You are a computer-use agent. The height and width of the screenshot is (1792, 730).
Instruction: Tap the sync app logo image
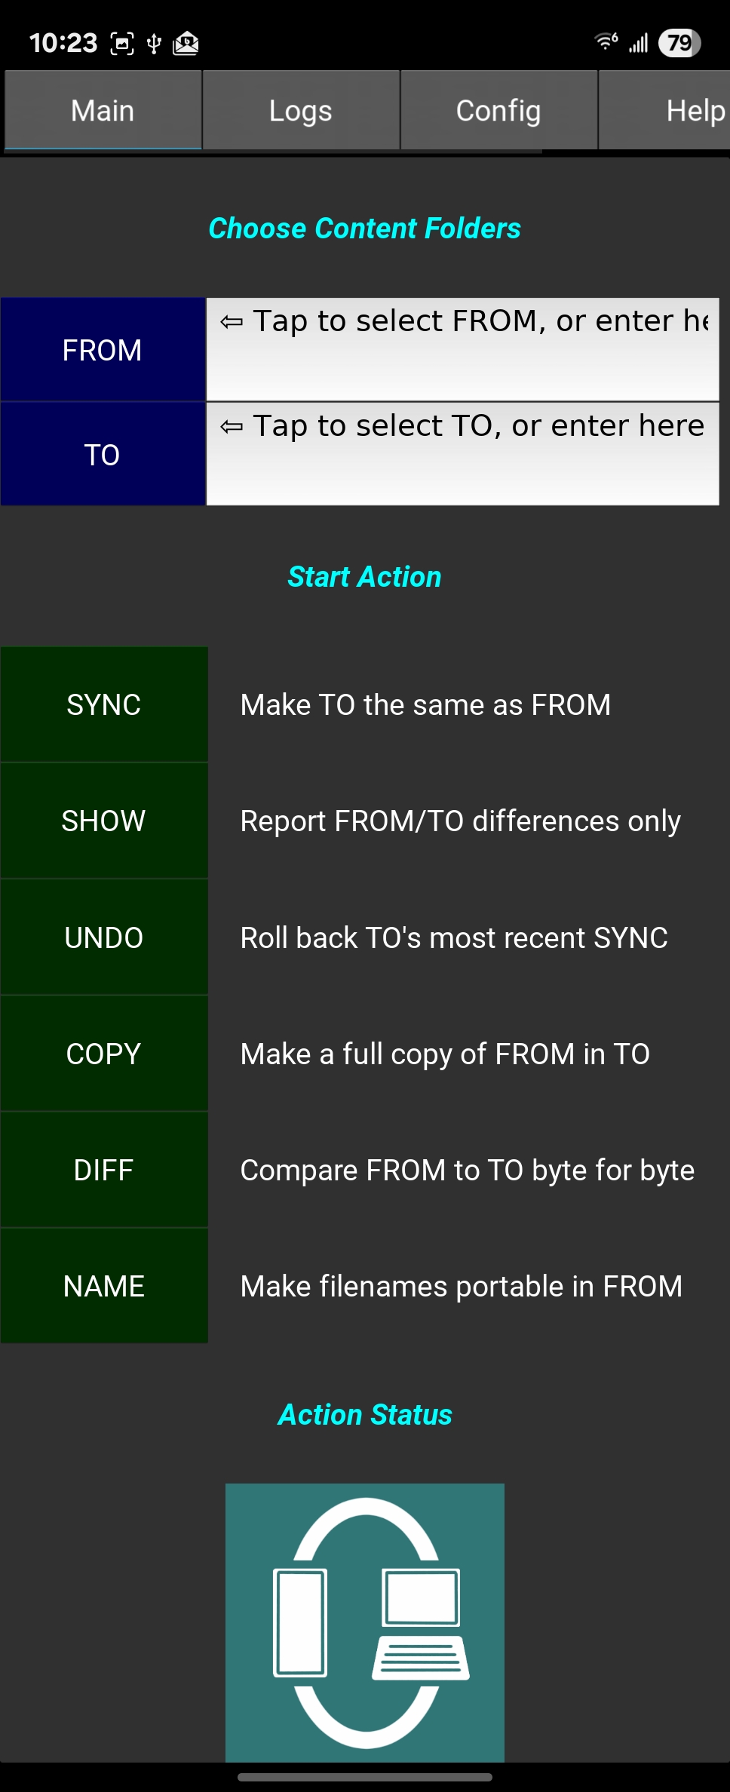(x=365, y=1622)
